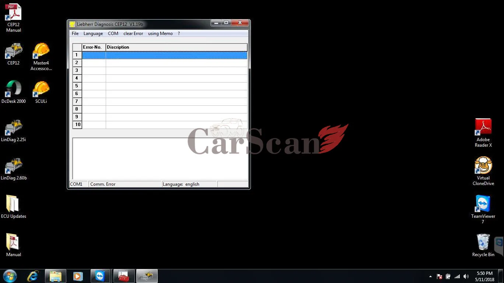Click the power plug tray icon
Screen dimensions: 504x283
click(448, 276)
